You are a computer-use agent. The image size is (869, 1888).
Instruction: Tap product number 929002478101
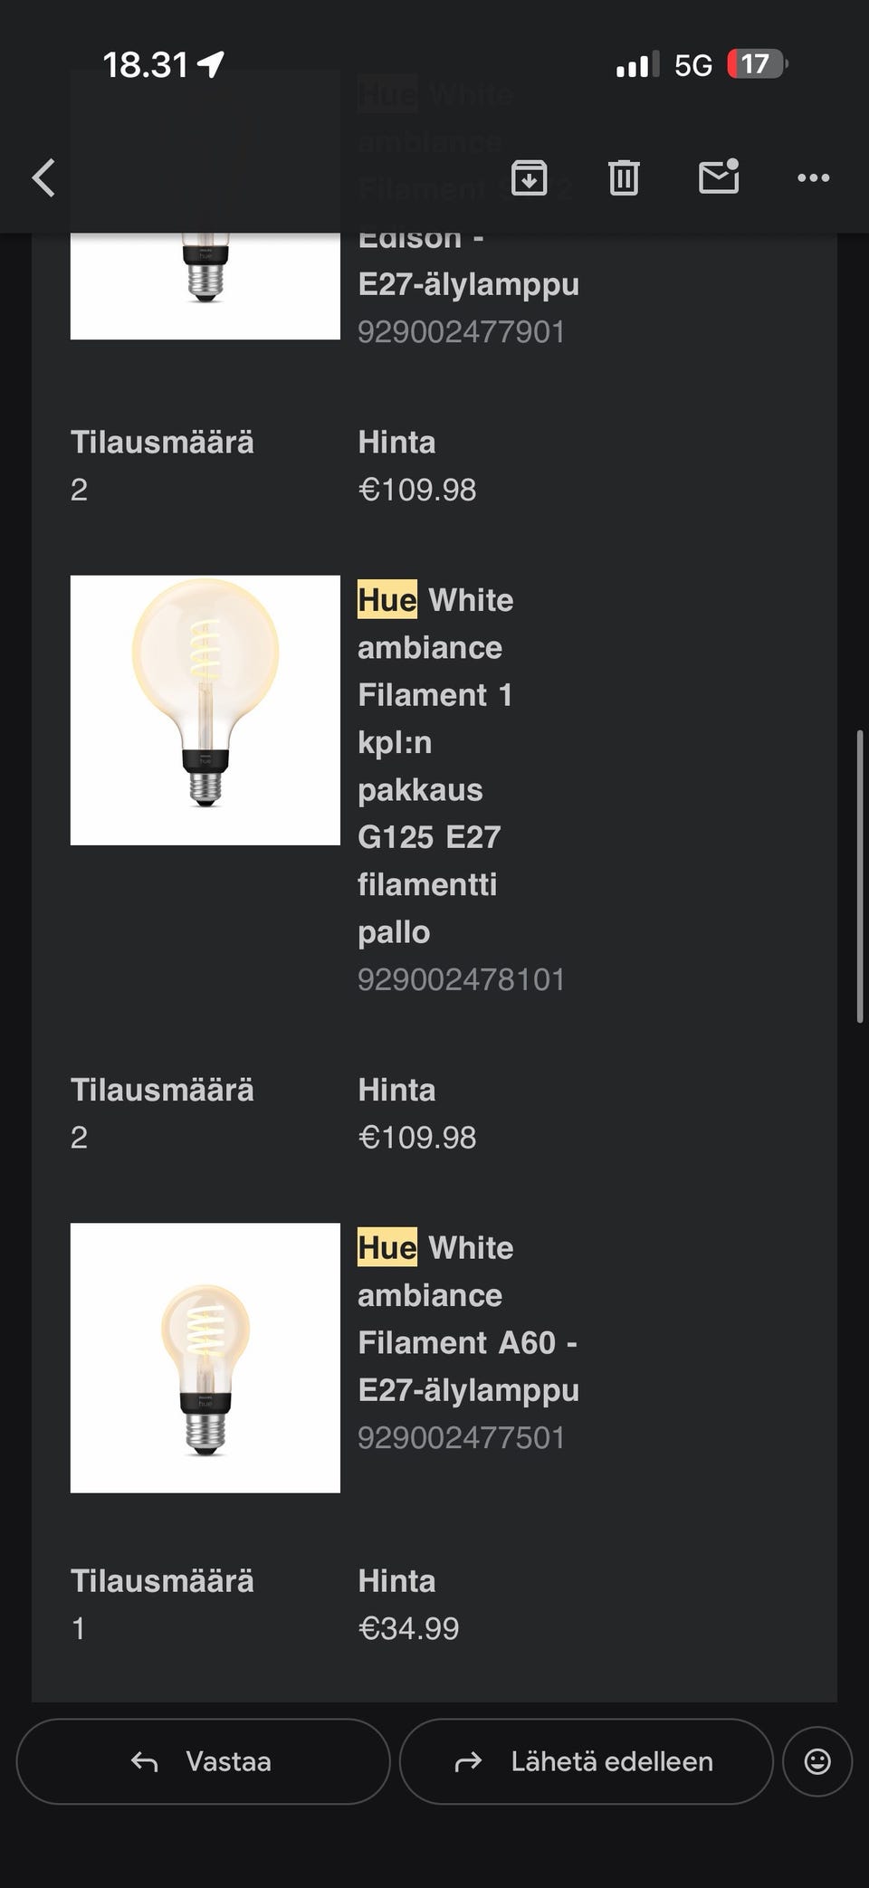461,979
